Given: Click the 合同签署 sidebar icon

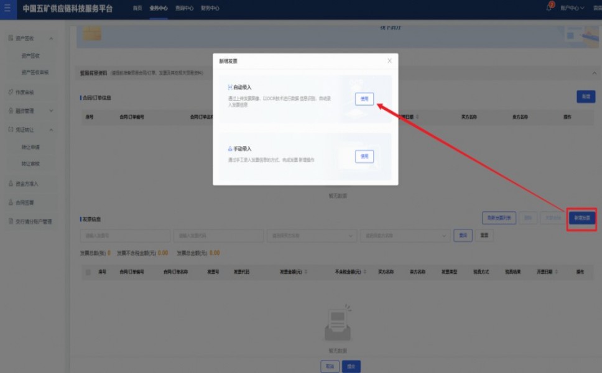Looking at the screenshot, I should coord(11,203).
